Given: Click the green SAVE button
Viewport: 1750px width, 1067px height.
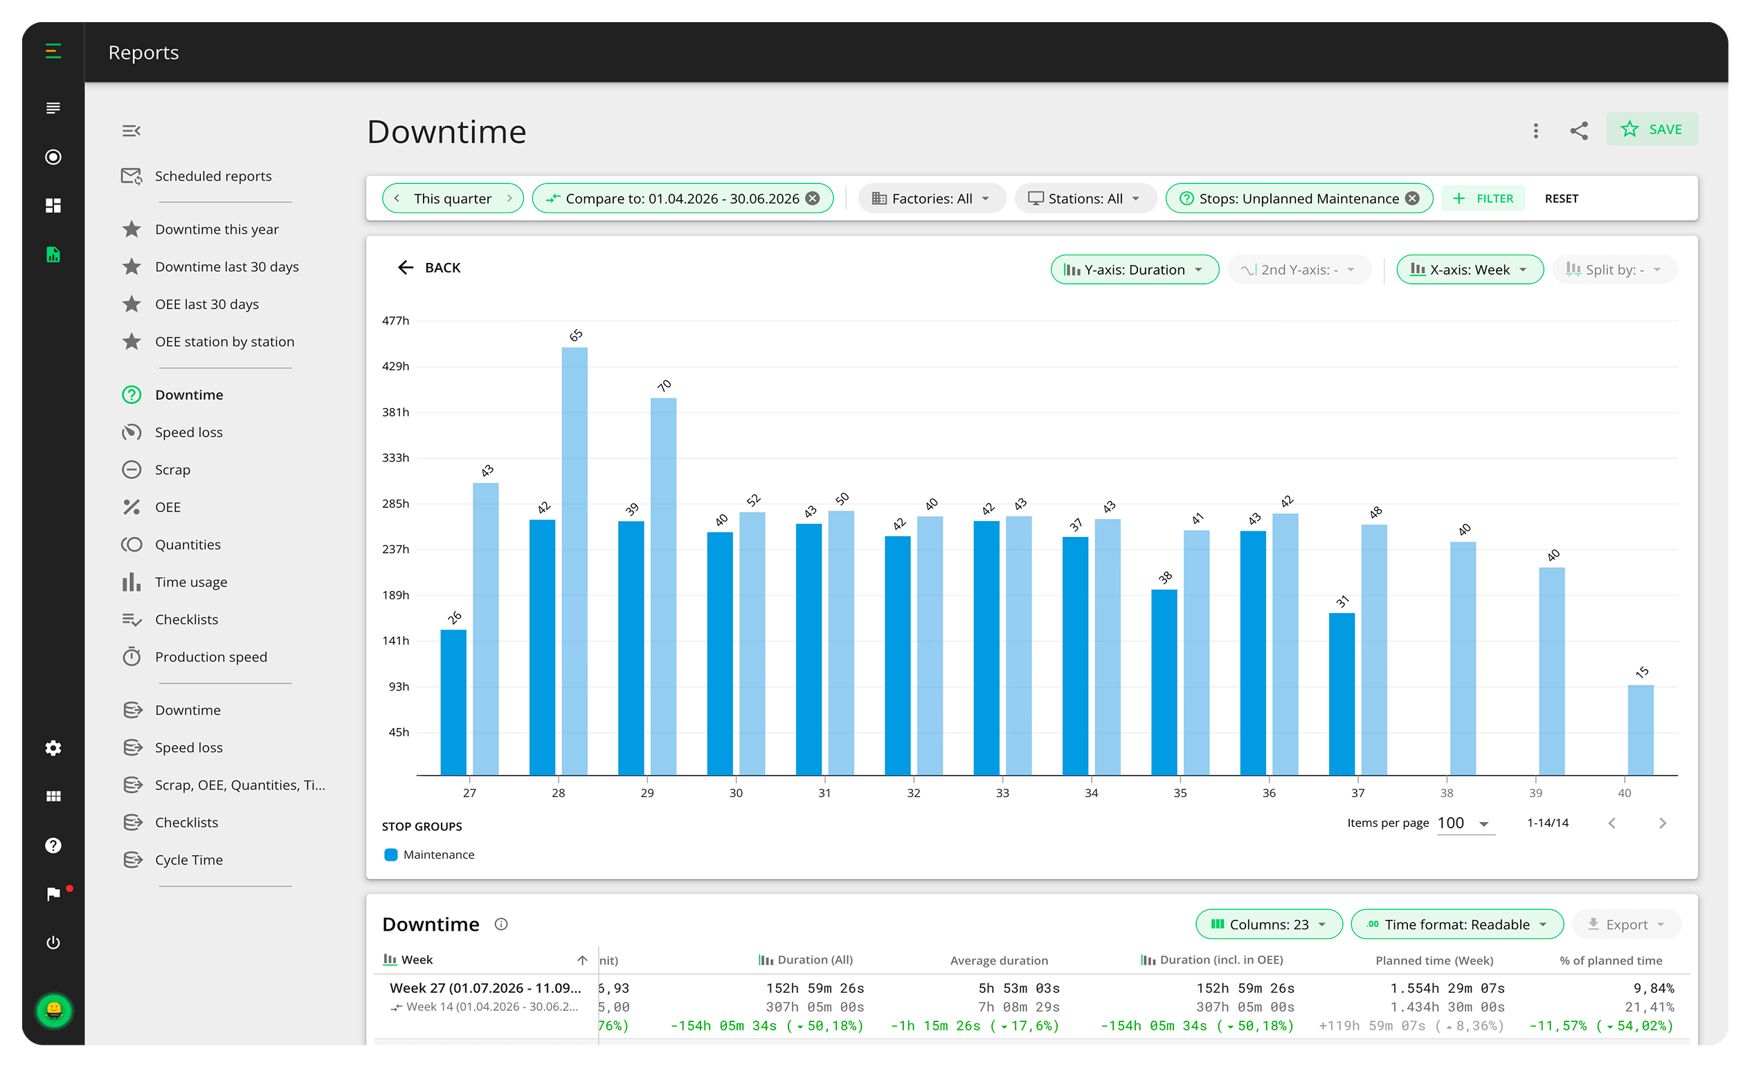Looking at the screenshot, I should pyautogui.click(x=1652, y=129).
